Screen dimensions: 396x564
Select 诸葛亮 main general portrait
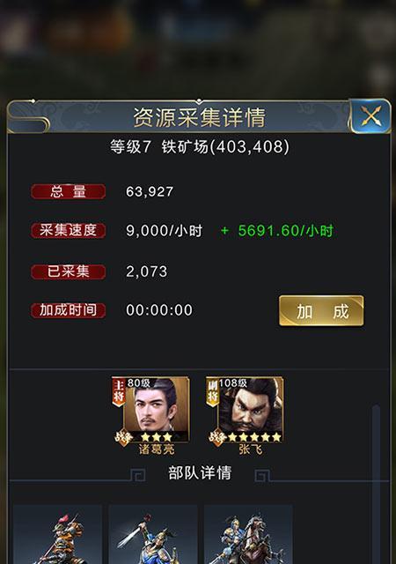coord(151,410)
